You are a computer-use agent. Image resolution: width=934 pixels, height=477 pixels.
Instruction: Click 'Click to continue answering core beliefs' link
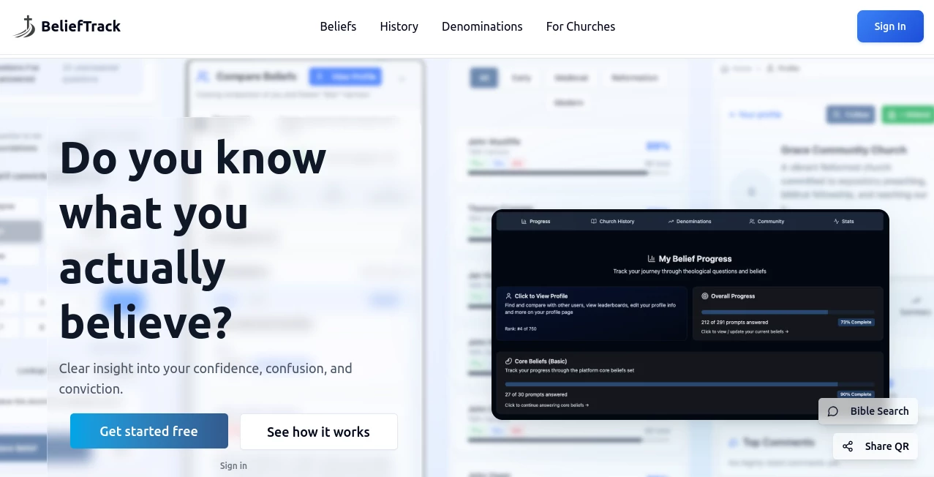pyautogui.click(x=546, y=405)
